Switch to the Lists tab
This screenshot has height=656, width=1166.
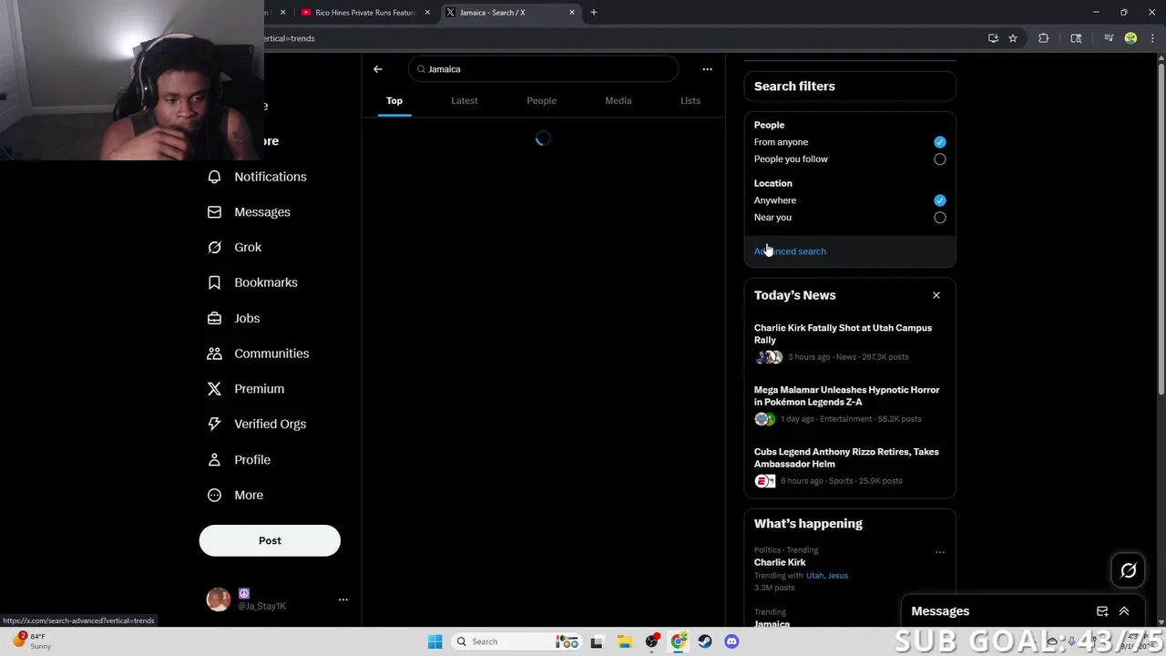pyautogui.click(x=690, y=100)
